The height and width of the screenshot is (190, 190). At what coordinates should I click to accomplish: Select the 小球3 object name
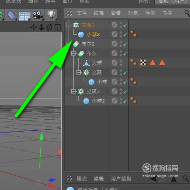tap(93, 34)
